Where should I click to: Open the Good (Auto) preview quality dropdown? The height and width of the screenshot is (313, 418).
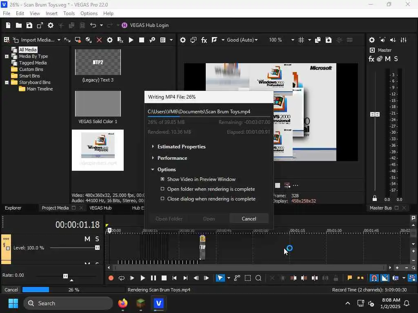242,40
